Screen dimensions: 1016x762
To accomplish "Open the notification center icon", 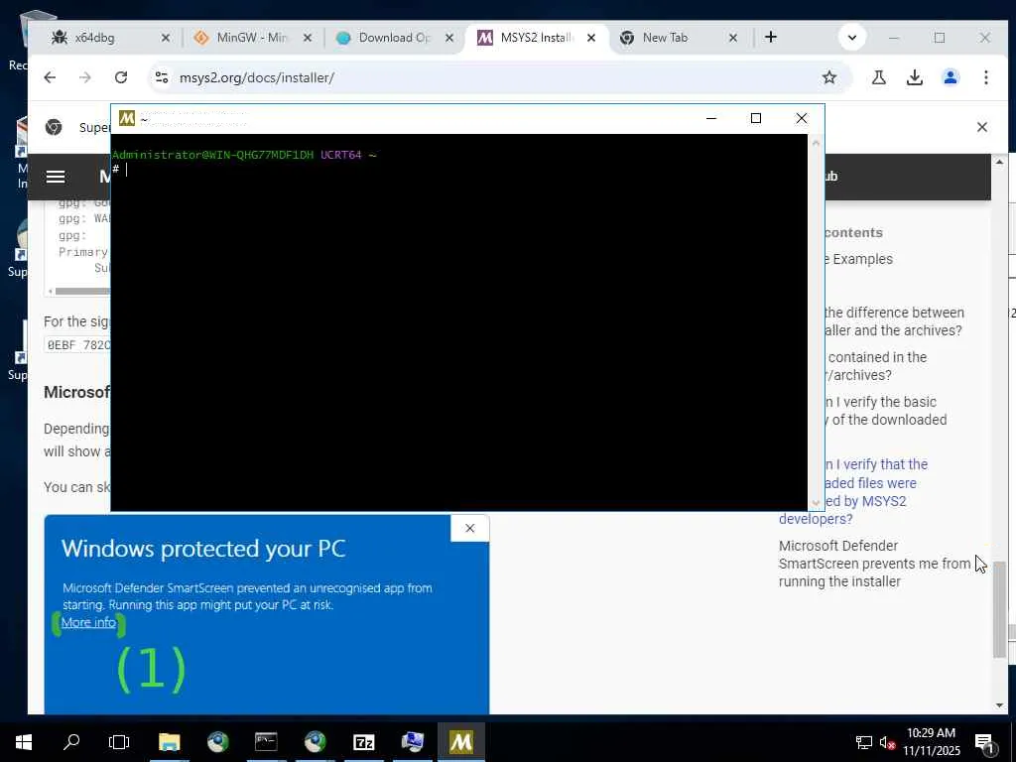I will (x=984, y=743).
